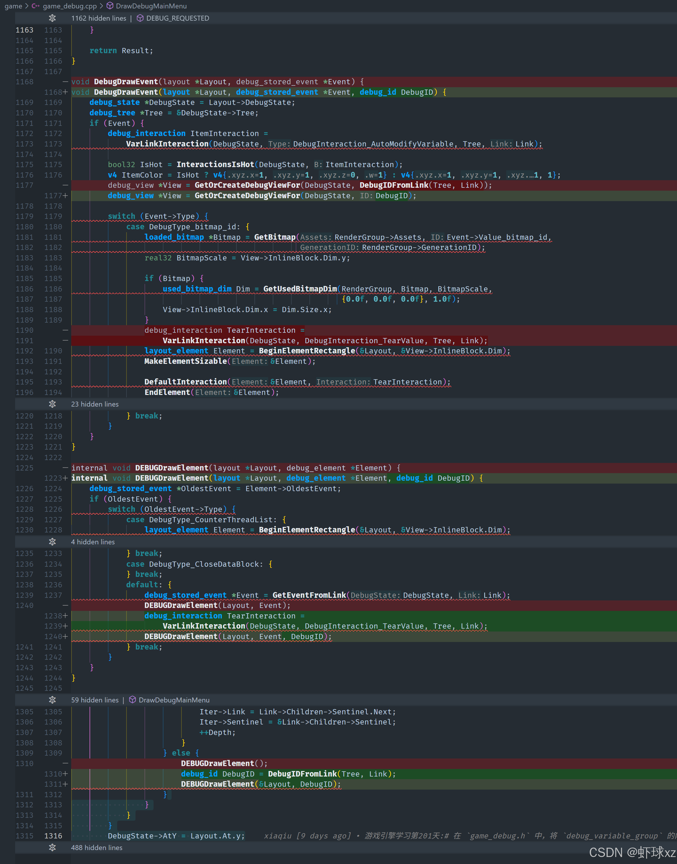Click cube symbol icon next to DEBUG_REQUESTED

(x=140, y=18)
